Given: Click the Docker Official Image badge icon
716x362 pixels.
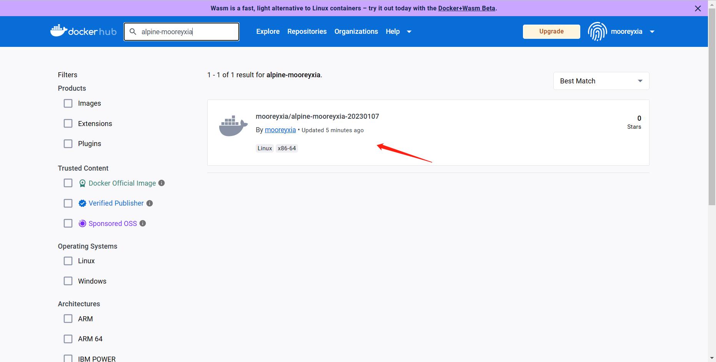Looking at the screenshot, I should pos(82,183).
